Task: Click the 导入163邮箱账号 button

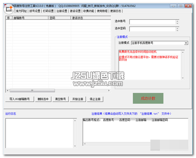Action: 20,99
